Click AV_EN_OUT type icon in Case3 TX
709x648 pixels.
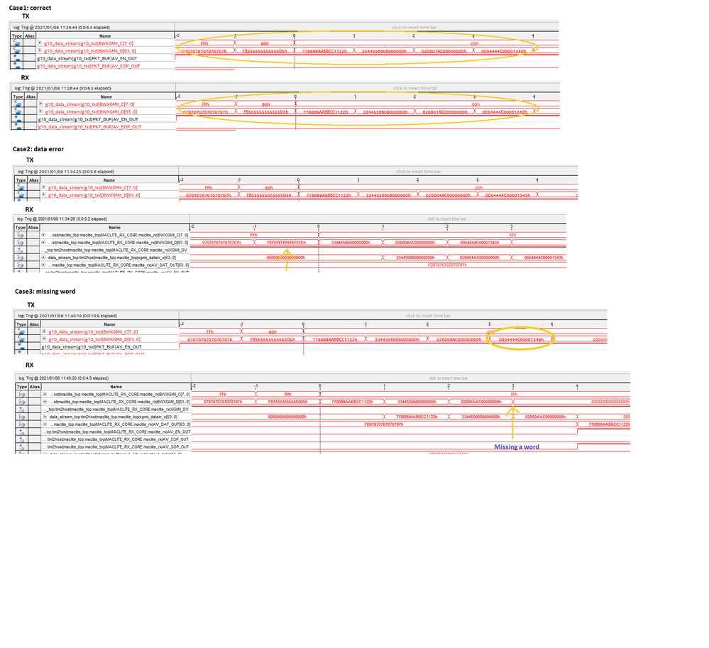pyautogui.click(x=21, y=347)
